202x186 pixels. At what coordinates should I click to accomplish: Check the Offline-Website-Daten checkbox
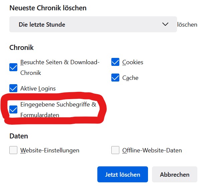pyautogui.click(x=115, y=150)
